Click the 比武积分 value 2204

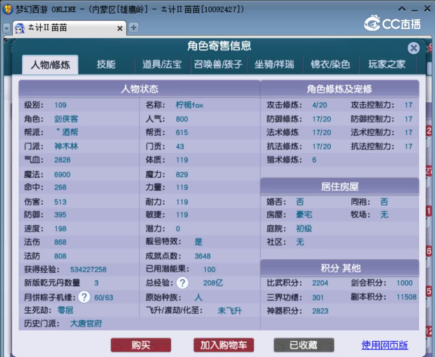[320, 283]
